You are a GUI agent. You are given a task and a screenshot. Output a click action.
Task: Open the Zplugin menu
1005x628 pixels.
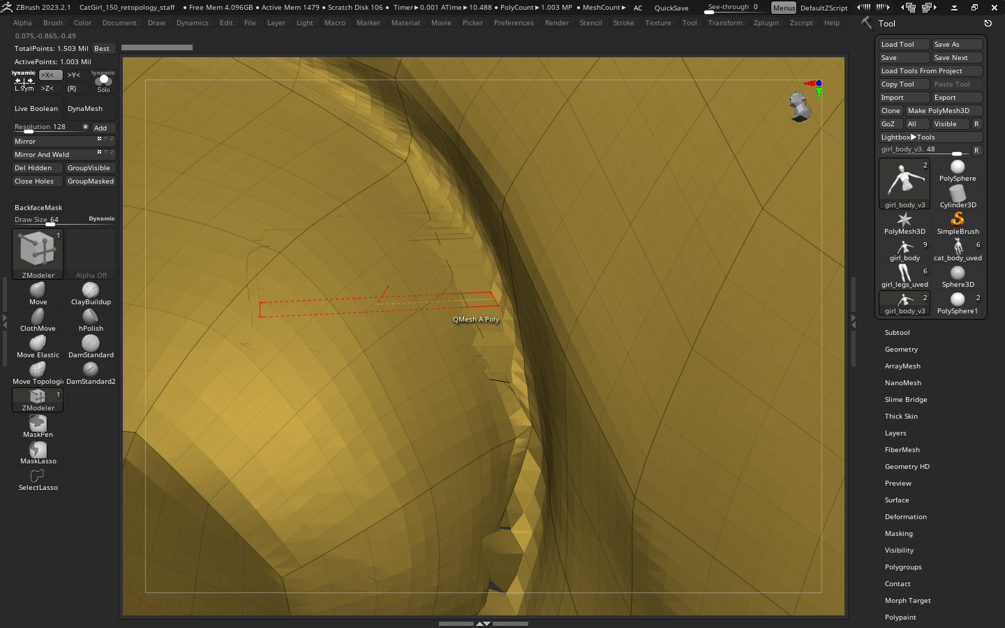point(766,23)
